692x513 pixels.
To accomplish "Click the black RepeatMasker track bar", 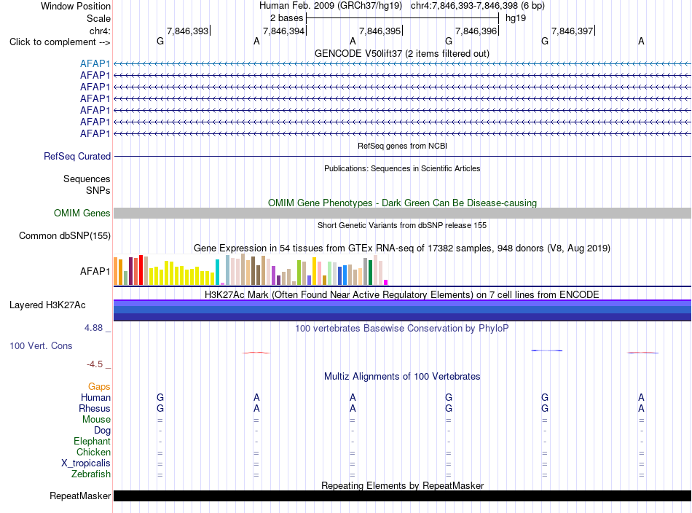I will (x=403, y=496).
